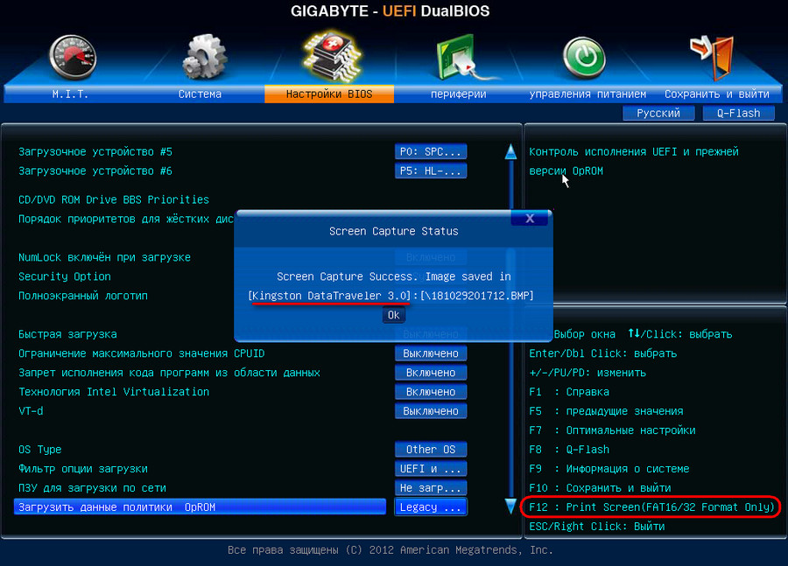Click the Русский language button
Image resolution: width=788 pixels, height=566 pixels.
[x=658, y=114]
